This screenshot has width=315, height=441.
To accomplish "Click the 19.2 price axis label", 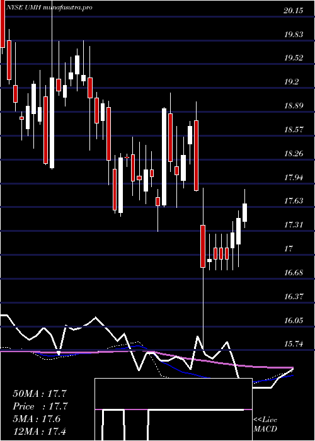I will point(291,82).
